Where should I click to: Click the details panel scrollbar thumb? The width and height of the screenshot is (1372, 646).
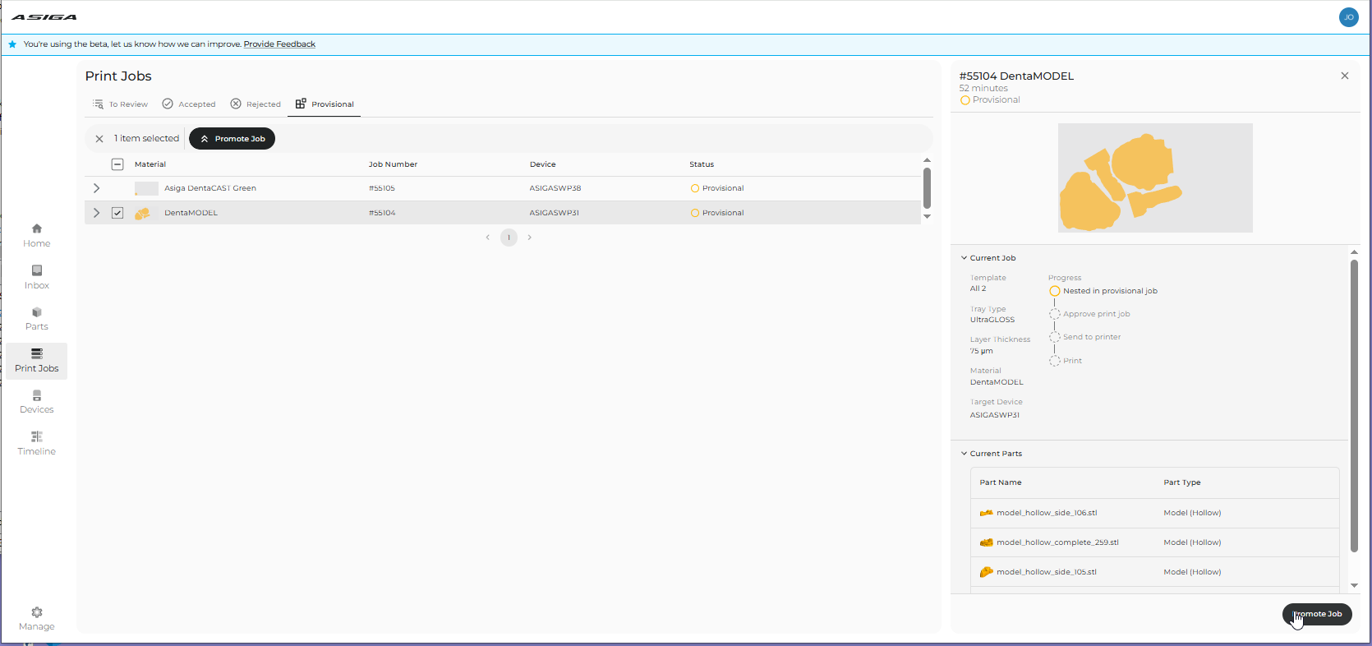(1354, 406)
